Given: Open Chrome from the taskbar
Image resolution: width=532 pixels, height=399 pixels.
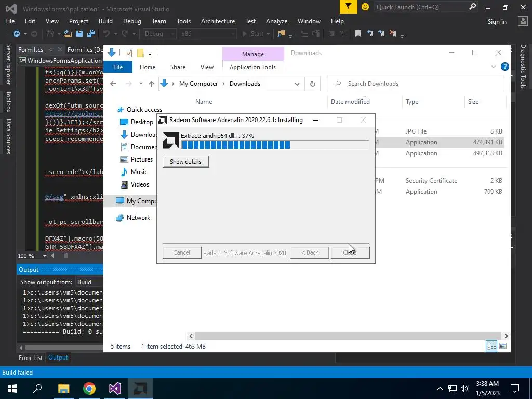Looking at the screenshot, I should (x=89, y=389).
